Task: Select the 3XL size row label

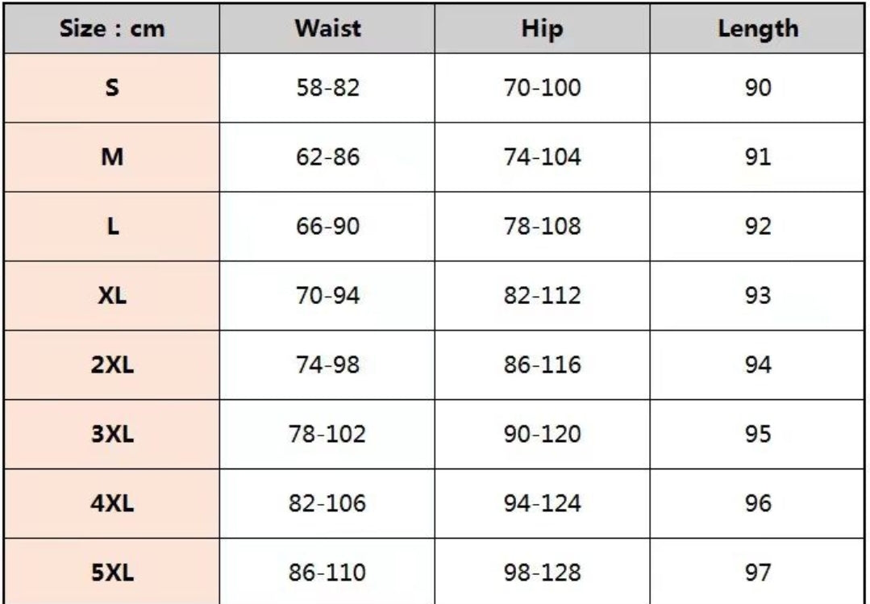Action: [x=112, y=435]
